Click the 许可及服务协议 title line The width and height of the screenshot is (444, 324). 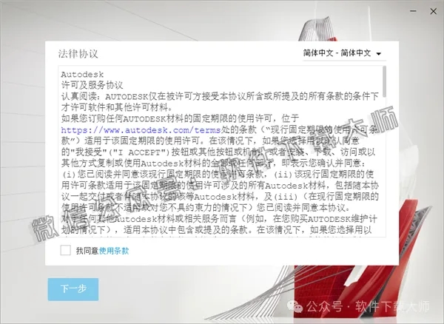(92, 86)
